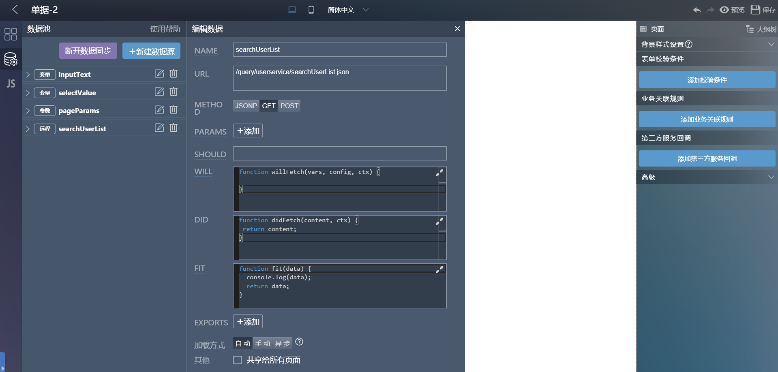Delete the searchUserList data source
This screenshot has width=778, height=372.
point(174,128)
